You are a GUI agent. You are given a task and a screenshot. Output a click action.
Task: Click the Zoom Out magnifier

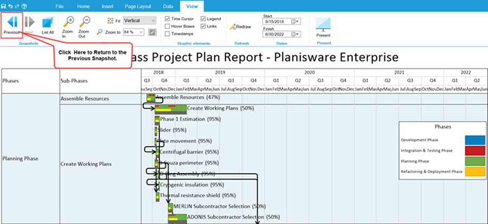point(84,27)
